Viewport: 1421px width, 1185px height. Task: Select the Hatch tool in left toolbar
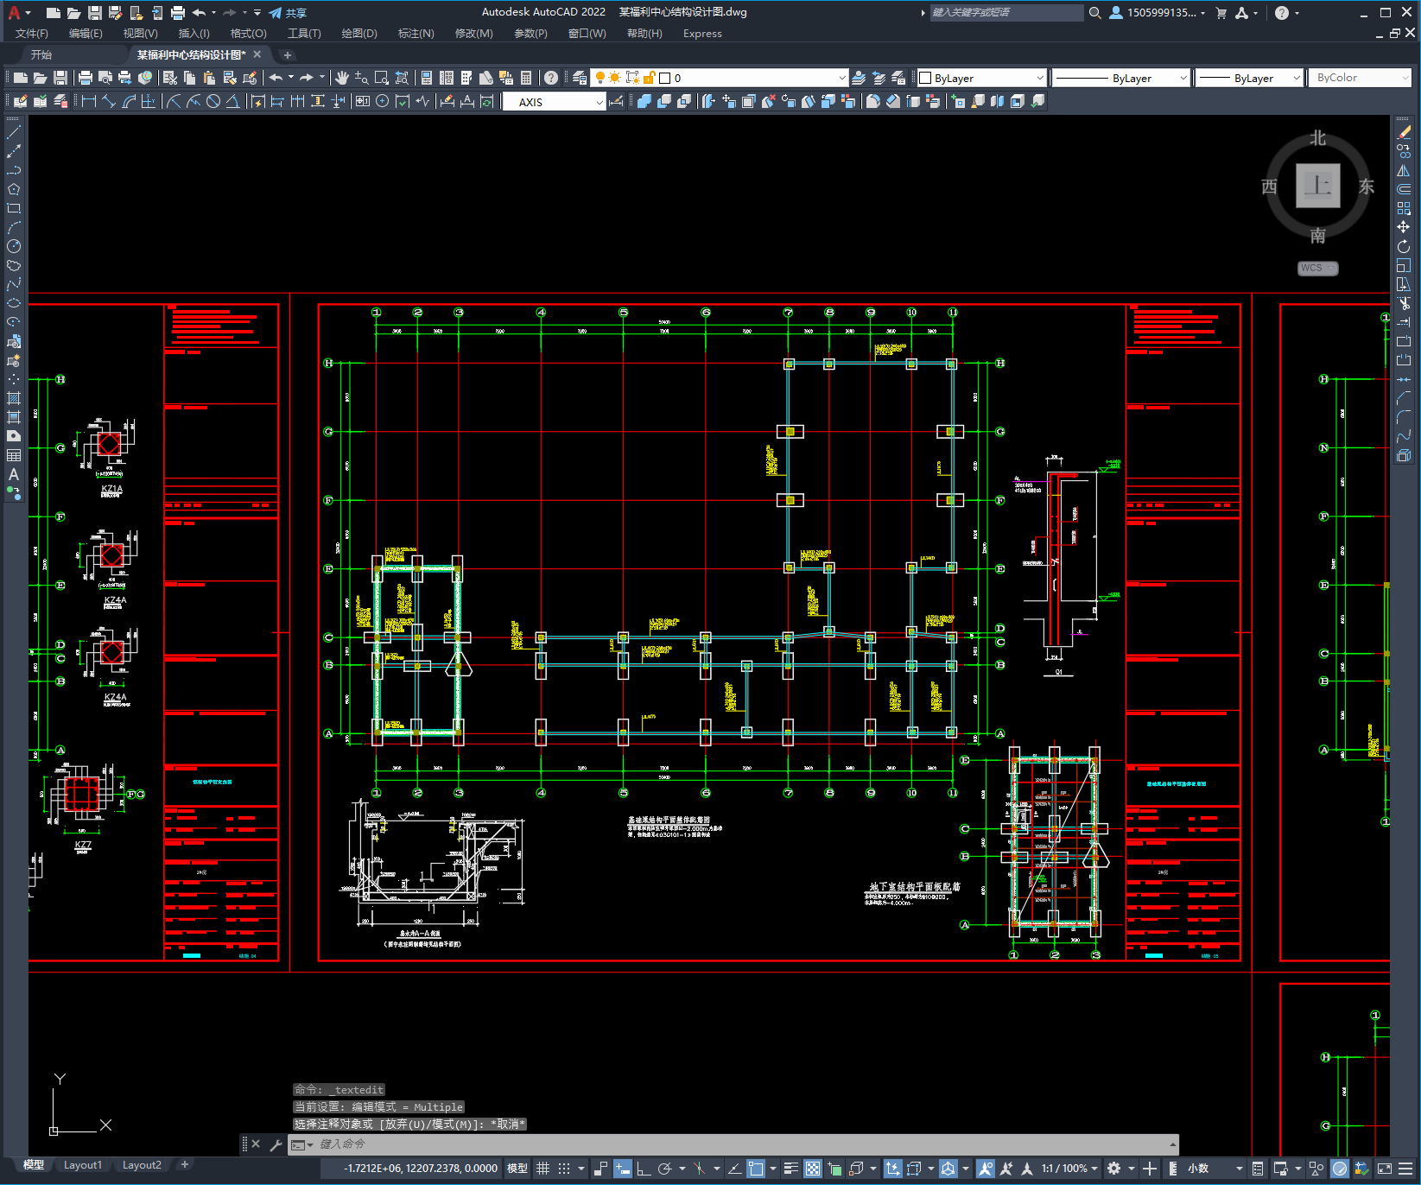(14, 398)
